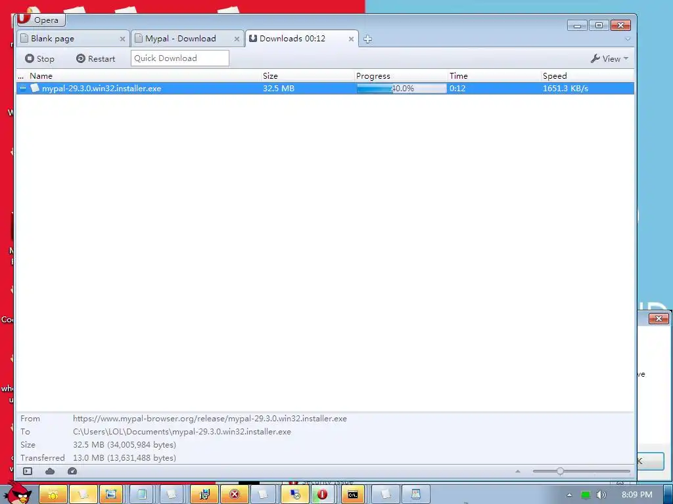Sort downloads by Speed column

pyautogui.click(x=587, y=76)
